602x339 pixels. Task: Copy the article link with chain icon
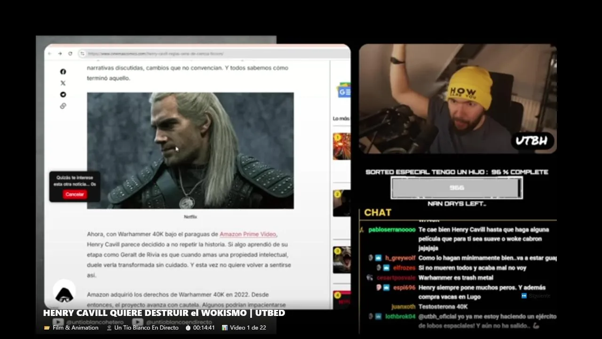(x=63, y=106)
